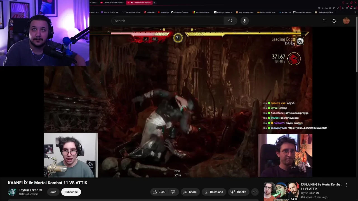This screenshot has height=201, width=358.
Task: Click the Download button
Action: [x=214, y=192]
